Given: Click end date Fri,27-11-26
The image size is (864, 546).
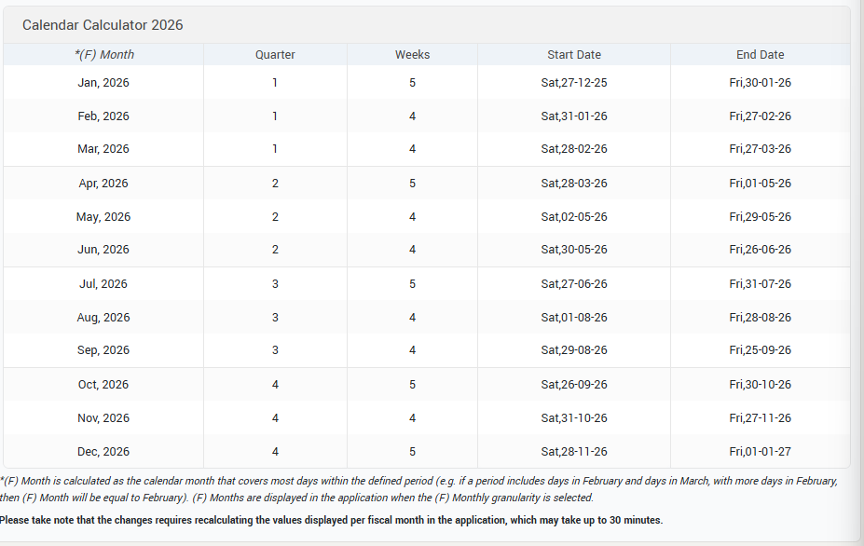Looking at the screenshot, I should click(760, 418).
